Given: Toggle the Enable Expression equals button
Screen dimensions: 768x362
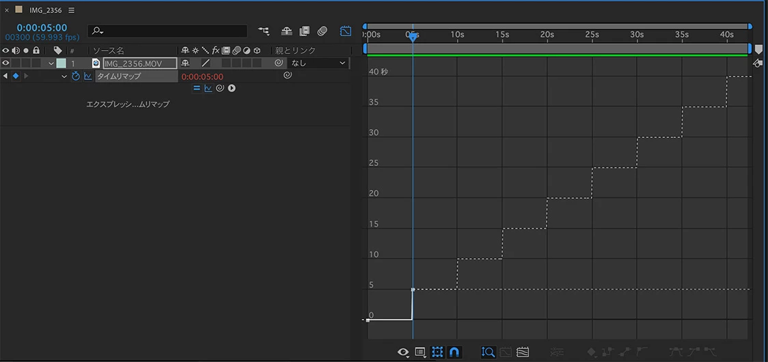Looking at the screenshot, I should click(x=196, y=88).
